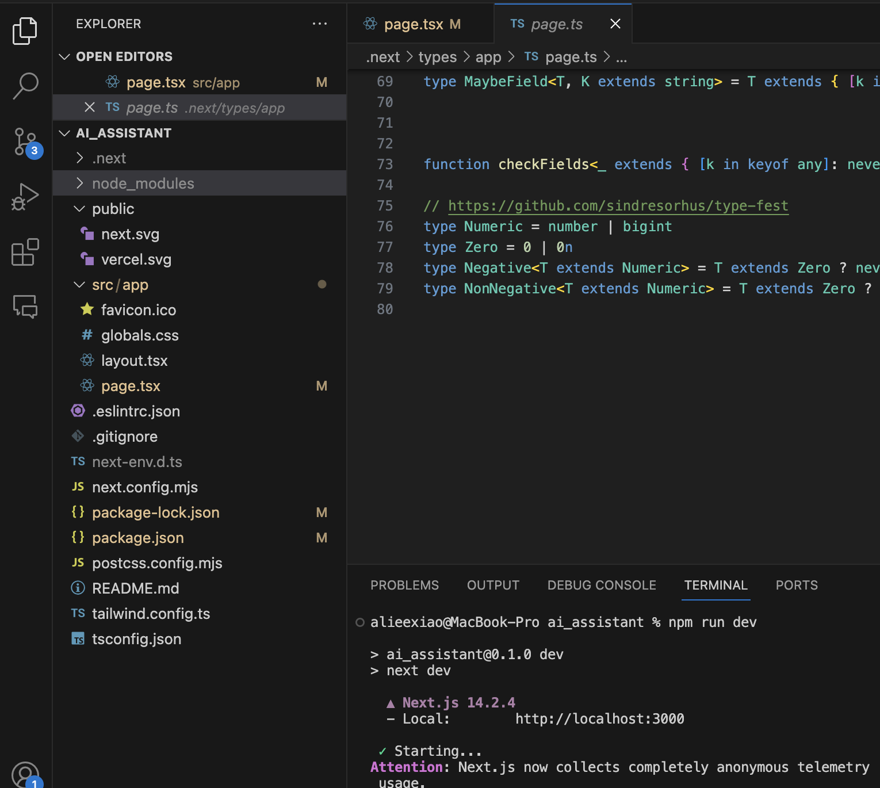Select the Terminal panel tab
This screenshot has height=788, width=880.
point(716,585)
